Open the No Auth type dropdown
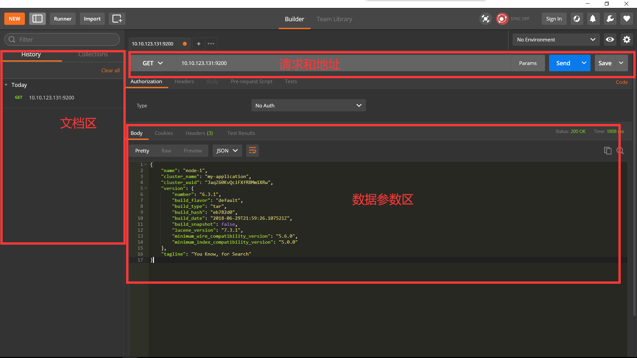The width and height of the screenshot is (637, 358). (x=309, y=105)
